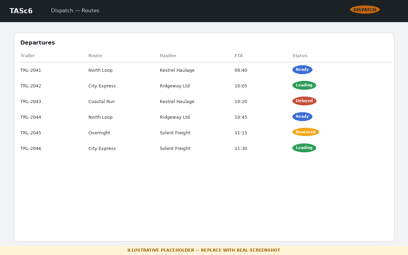Open the TASc6 app logo
The width and height of the screenshot is (408, 255).
[21, 11]
